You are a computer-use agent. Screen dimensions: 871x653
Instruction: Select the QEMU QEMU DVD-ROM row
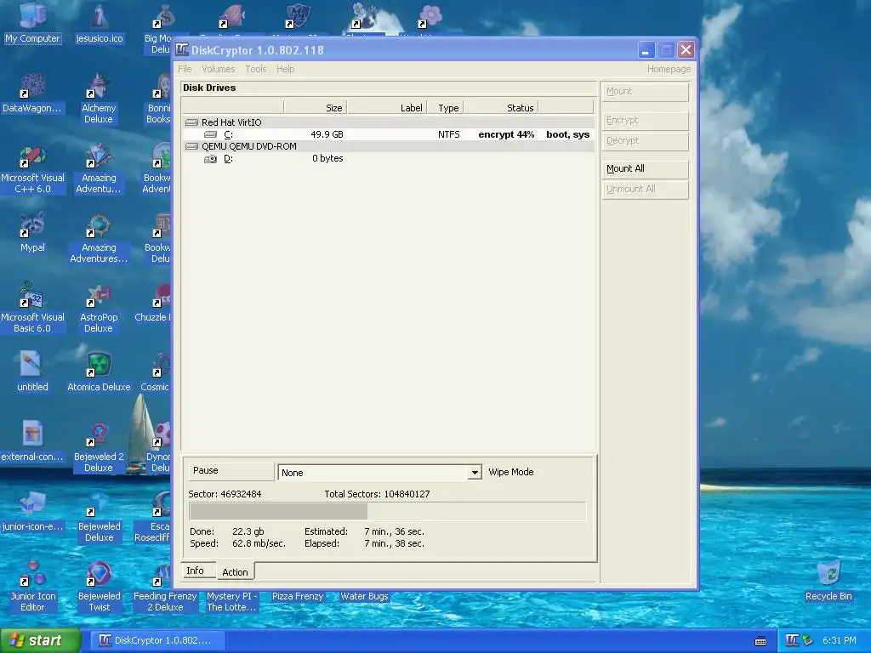(388, 146)
